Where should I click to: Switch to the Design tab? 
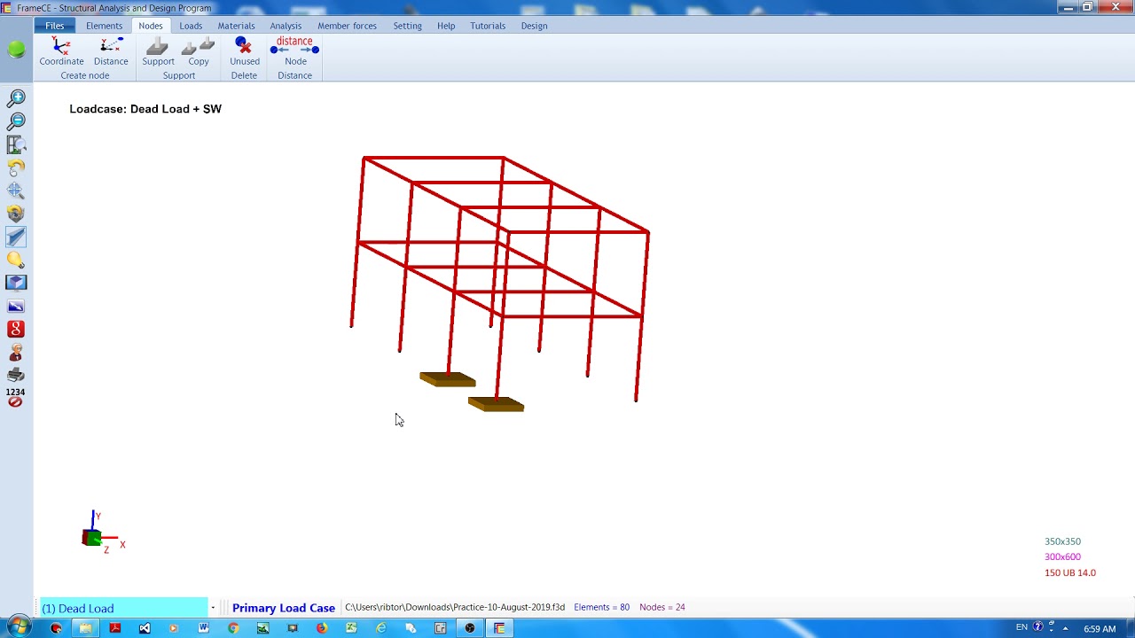pyautogui.click(x=534, y=26)
